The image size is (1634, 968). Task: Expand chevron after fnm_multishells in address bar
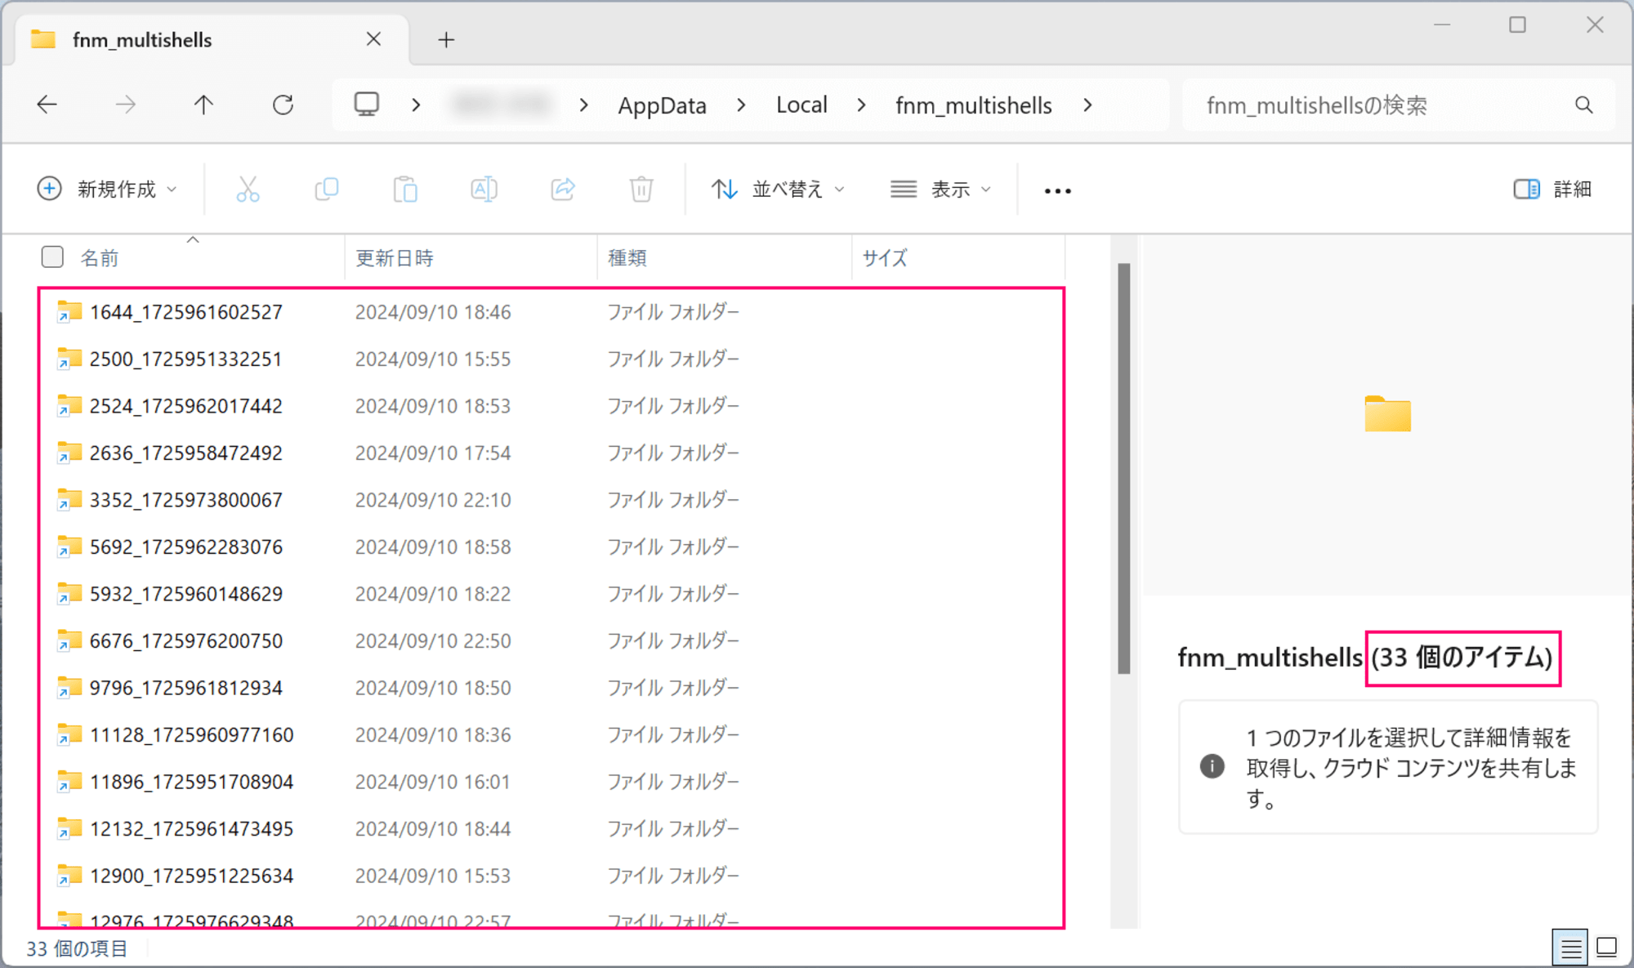click(x=1087, y=105)
